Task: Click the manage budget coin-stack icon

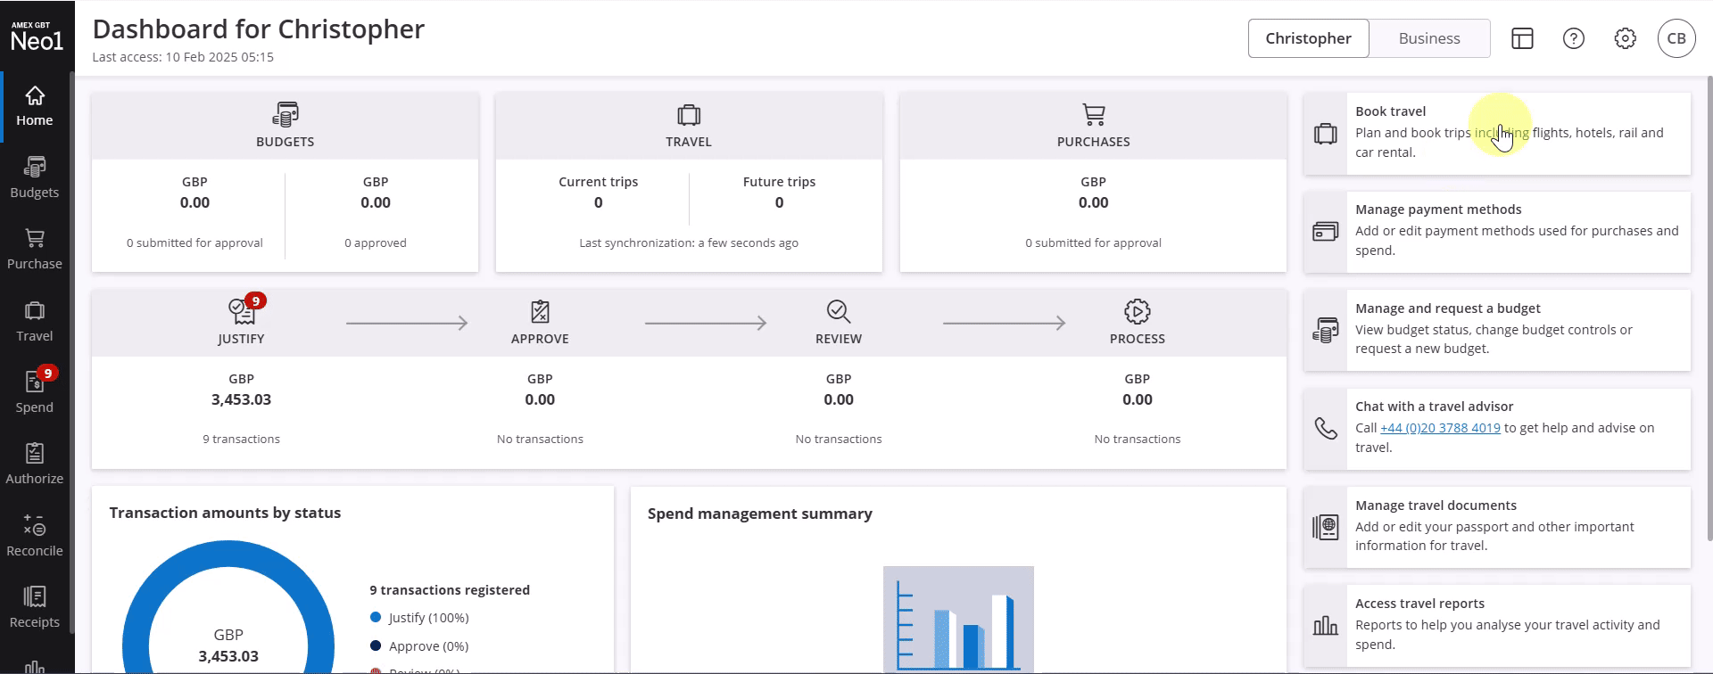Action: (1326, 330)
